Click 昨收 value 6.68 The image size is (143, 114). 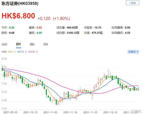point(12,33)
